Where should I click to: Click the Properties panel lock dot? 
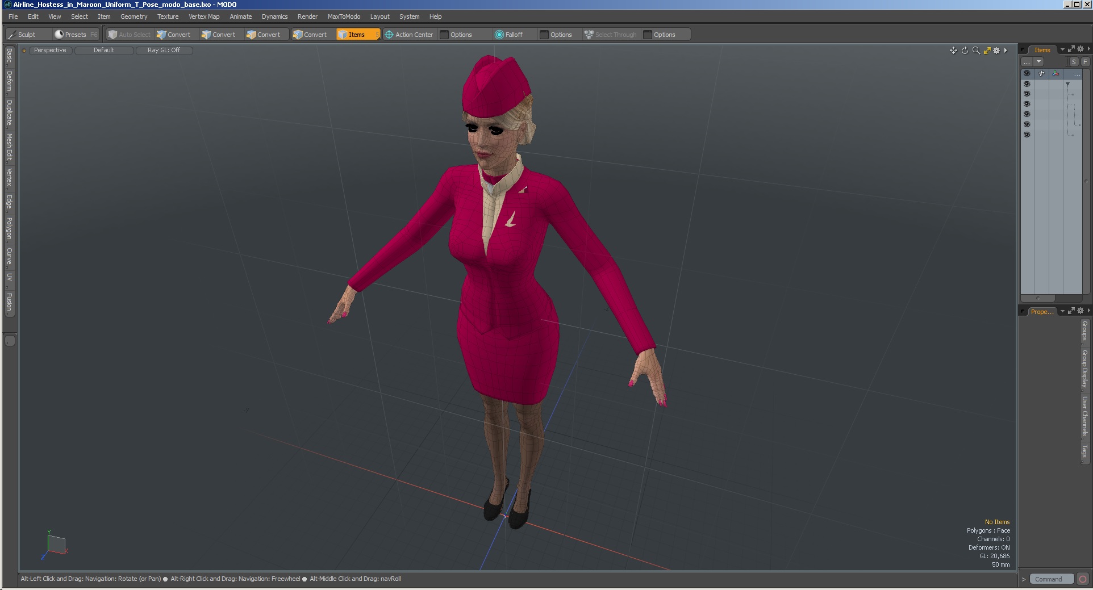[1023, 312]
